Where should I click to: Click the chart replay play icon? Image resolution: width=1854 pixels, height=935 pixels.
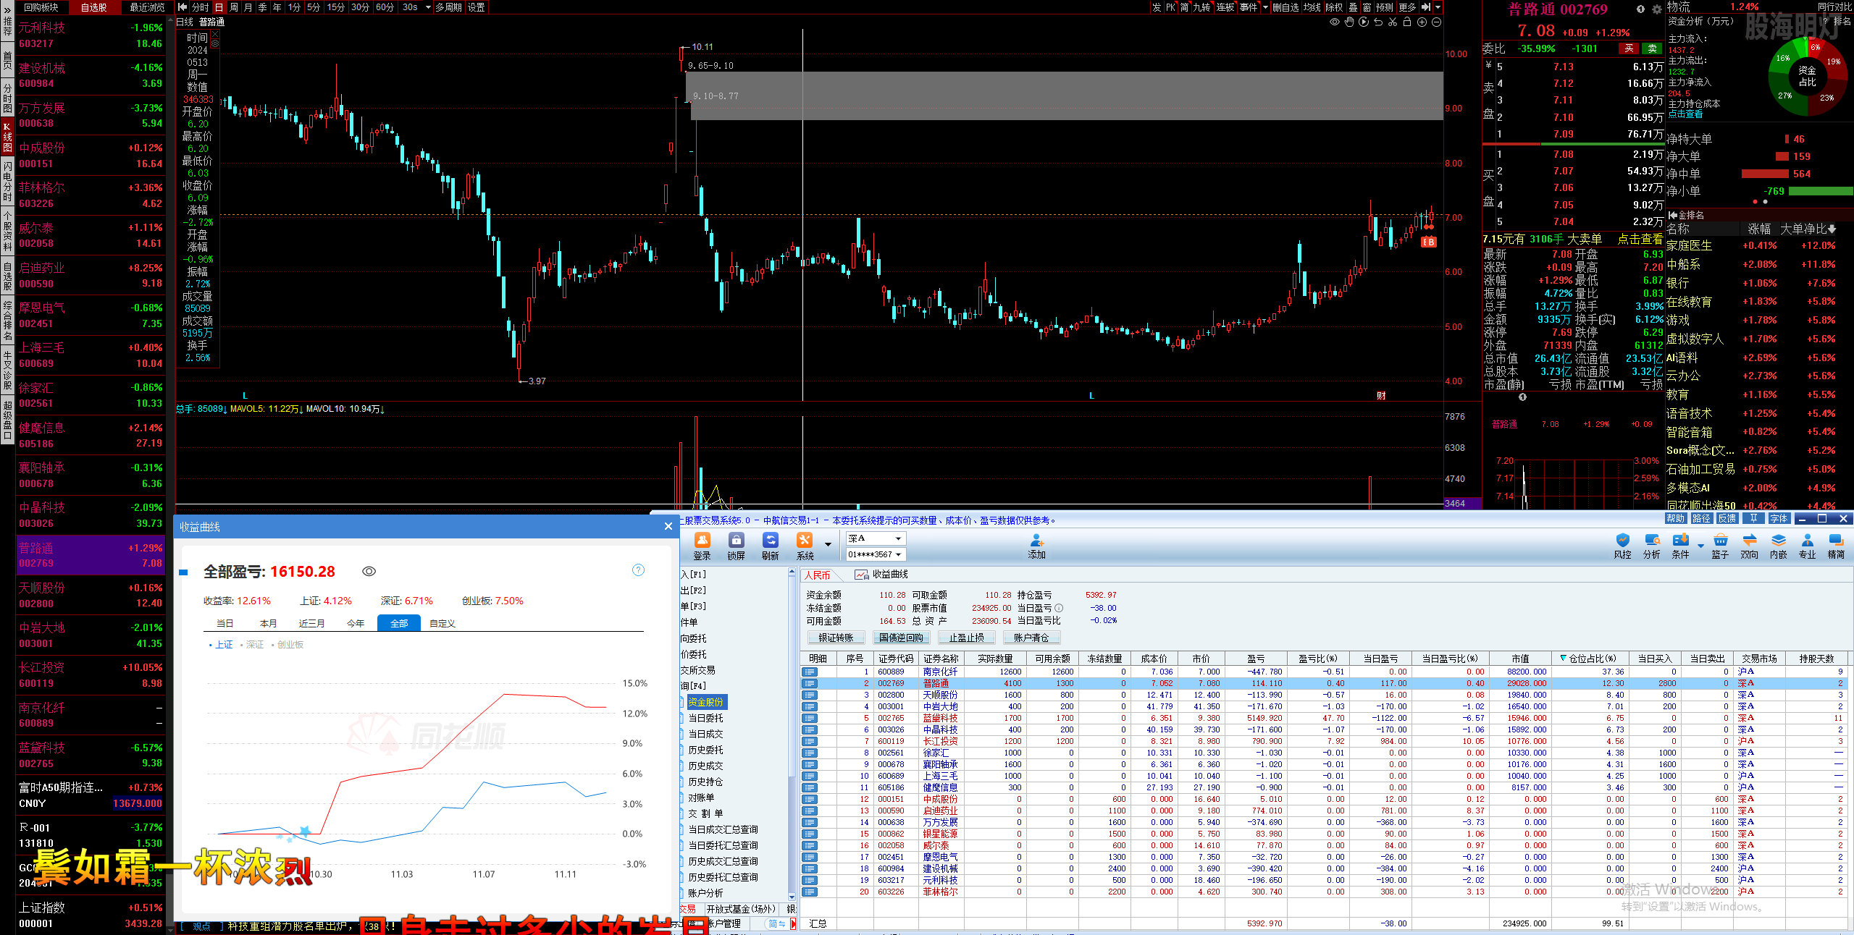(1364, 22)
